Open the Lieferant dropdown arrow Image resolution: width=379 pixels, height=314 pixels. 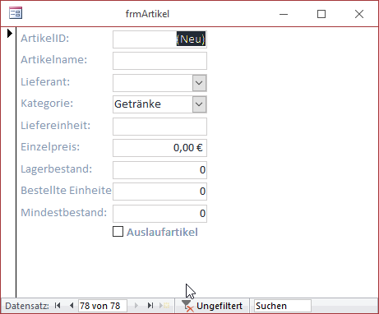199,83
